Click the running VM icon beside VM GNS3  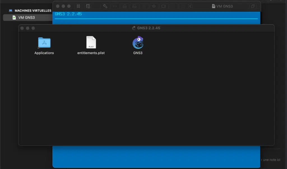14,18
